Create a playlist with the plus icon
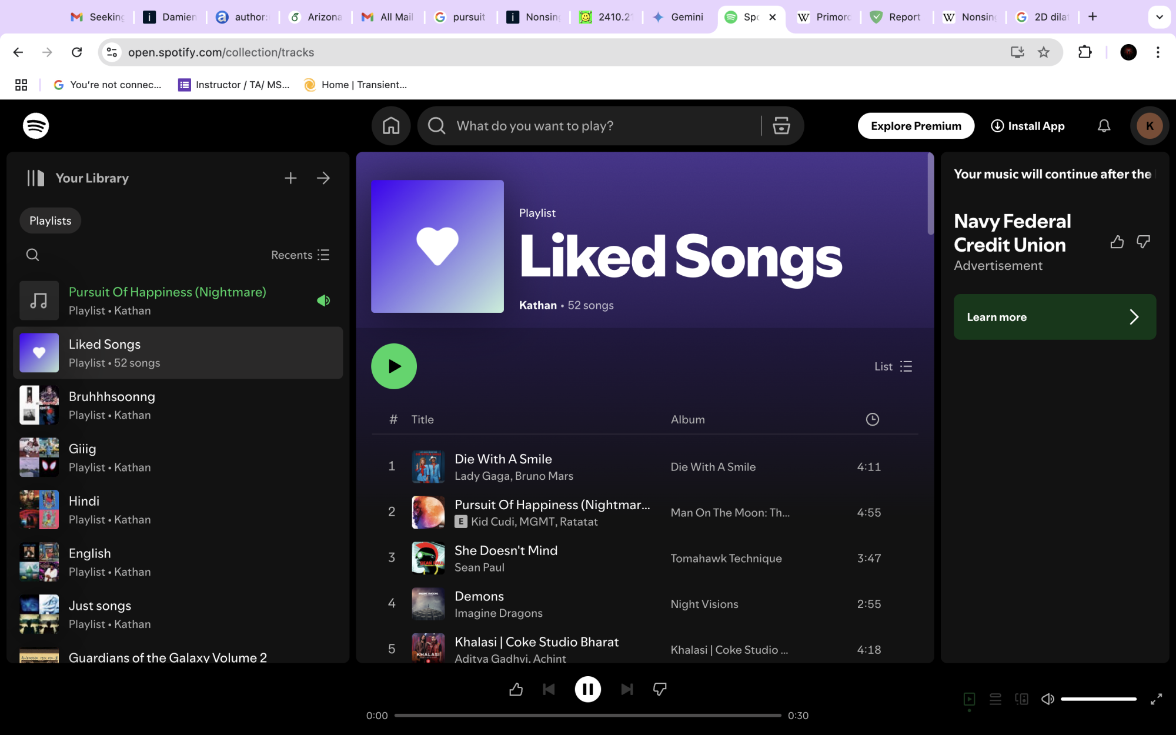 click(290, 178)
